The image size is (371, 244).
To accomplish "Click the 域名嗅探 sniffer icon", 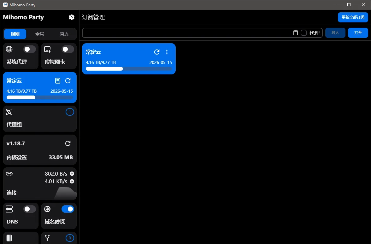I will point(47,209).
